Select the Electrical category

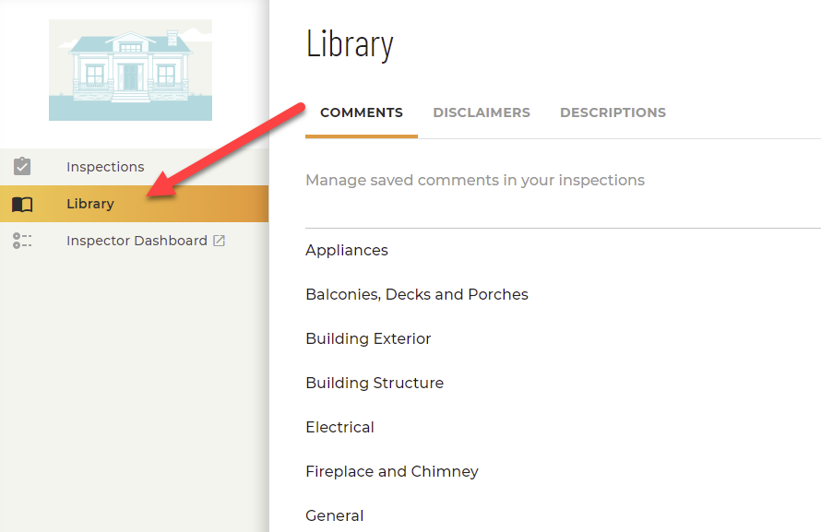339,428
